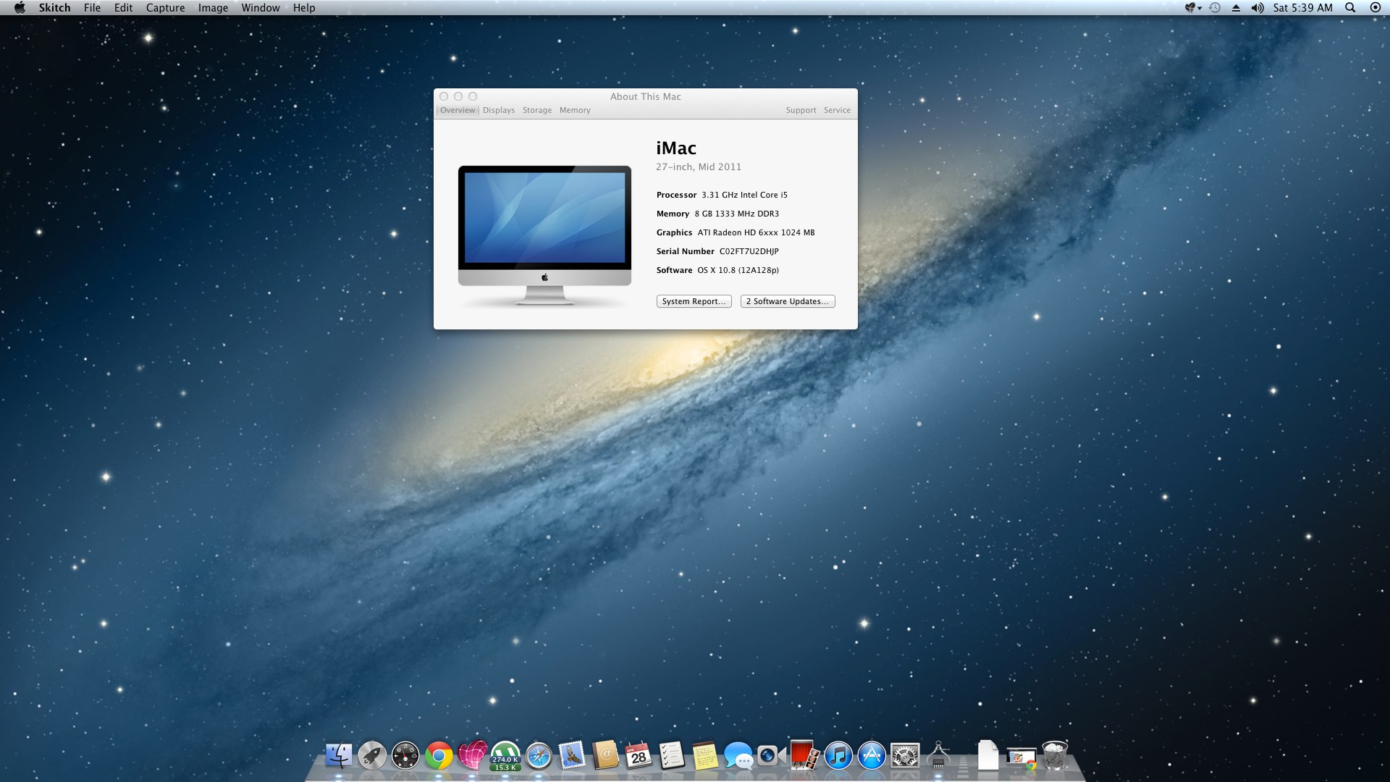
Task: Open Messages chat bubble icon
Action: click(x=738, y=756)
